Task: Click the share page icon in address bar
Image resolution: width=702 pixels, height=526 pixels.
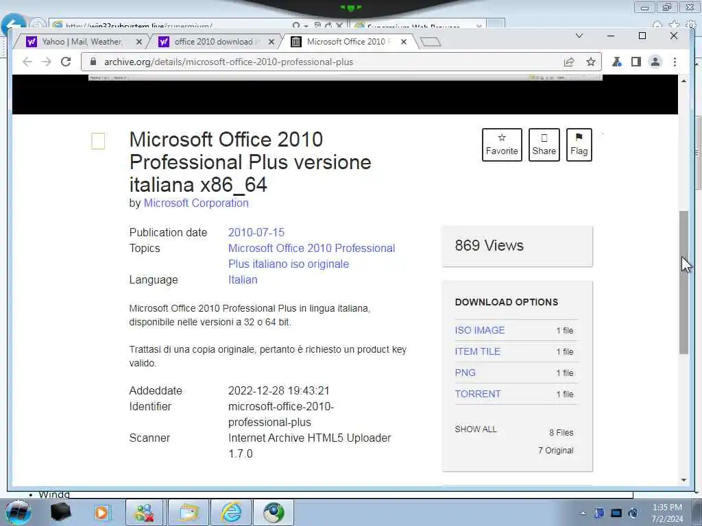Action: [569, 62]
